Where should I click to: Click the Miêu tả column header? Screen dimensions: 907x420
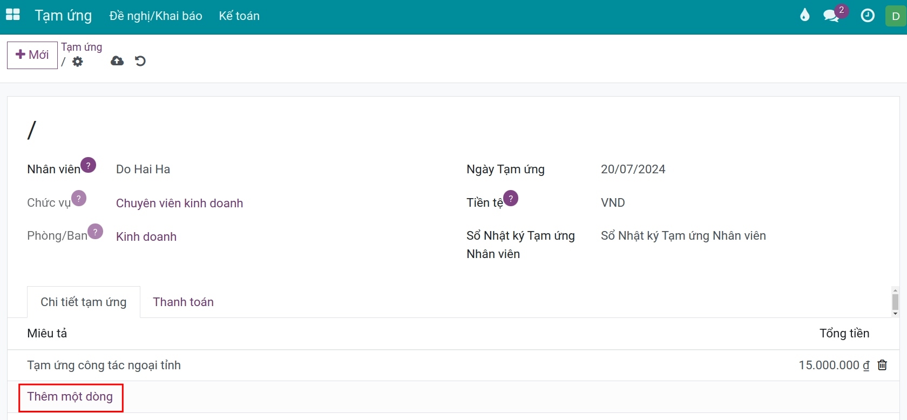pos(47,333)
